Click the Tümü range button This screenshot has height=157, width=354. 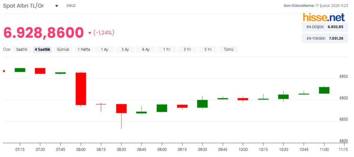(x=228, y=49)
